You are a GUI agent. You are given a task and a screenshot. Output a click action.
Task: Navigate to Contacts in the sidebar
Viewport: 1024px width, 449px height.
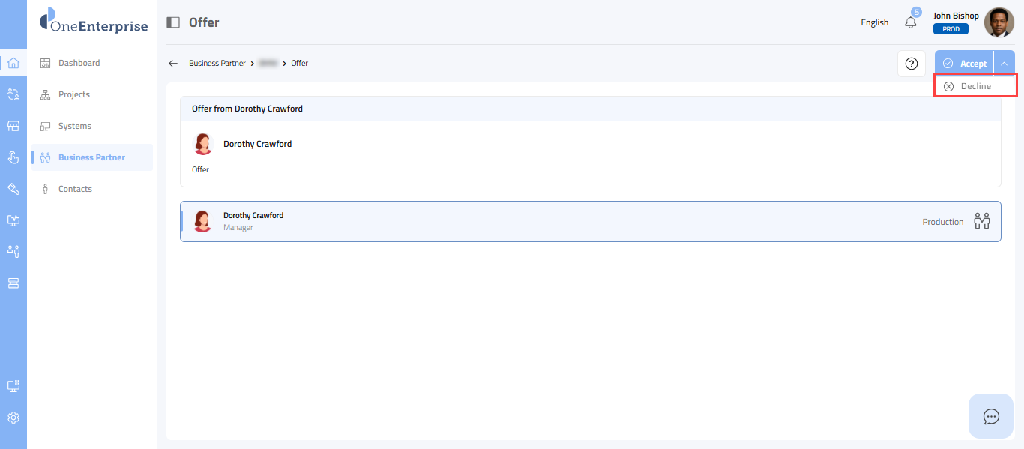[x=75, y=189]
